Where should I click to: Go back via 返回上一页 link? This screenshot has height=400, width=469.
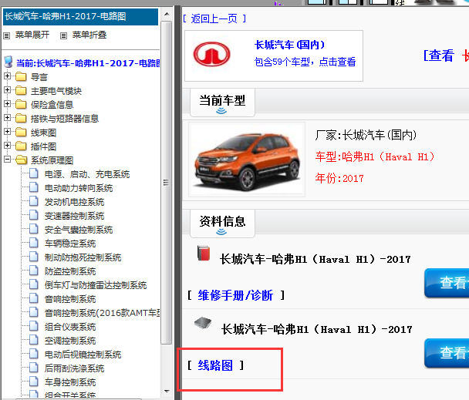pyautogui.click(x=214, y=18)
